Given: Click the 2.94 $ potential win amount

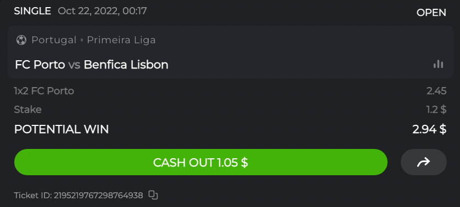Looking at the screenshot, I should [429, 129].
